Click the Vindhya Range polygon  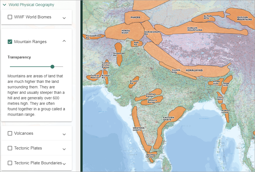click(x=151, y=95)
